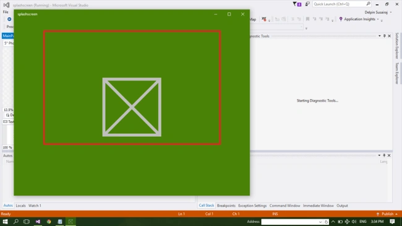The height and width of the screenshot is (226, 402).
Task: Click the volume tray icon
Action: point(354,222)
